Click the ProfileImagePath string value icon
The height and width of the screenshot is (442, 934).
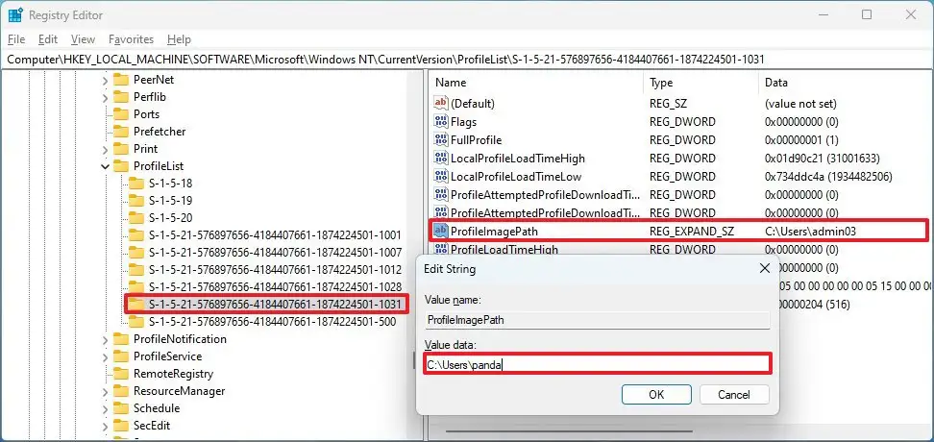click(441, 232)
